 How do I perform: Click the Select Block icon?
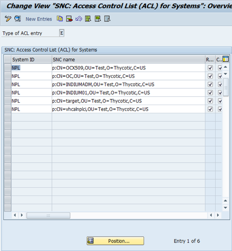tap(98, 19)
